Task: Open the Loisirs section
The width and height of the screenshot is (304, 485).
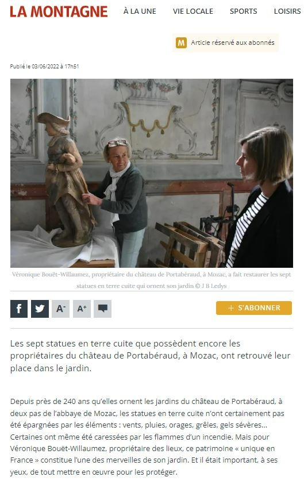Action: 287,11
